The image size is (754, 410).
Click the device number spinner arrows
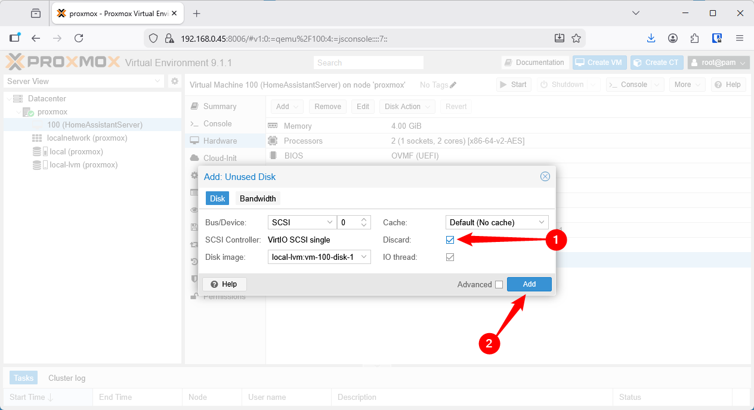(x=364, y=222)
